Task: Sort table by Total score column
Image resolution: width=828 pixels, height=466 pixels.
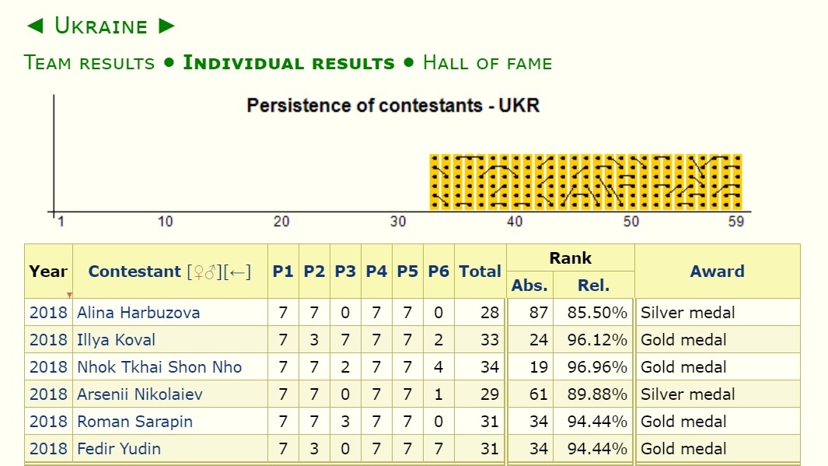Action: [x=480, y=272]
